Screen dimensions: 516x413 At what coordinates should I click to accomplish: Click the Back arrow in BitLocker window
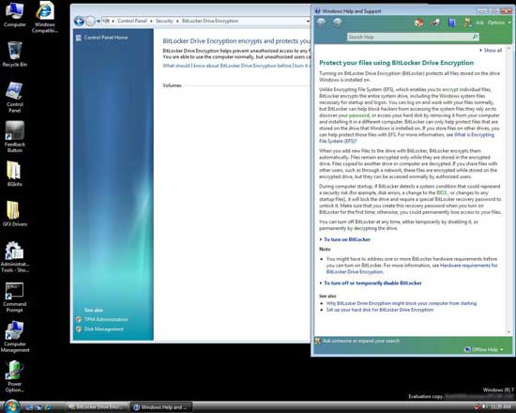(79, 21)
